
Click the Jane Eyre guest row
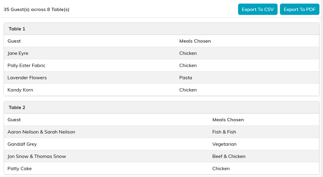click(161, 53)
